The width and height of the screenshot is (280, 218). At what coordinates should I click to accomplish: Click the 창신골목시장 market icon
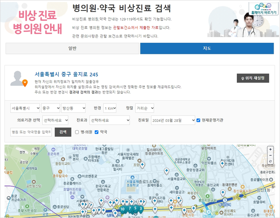point(242,187)
